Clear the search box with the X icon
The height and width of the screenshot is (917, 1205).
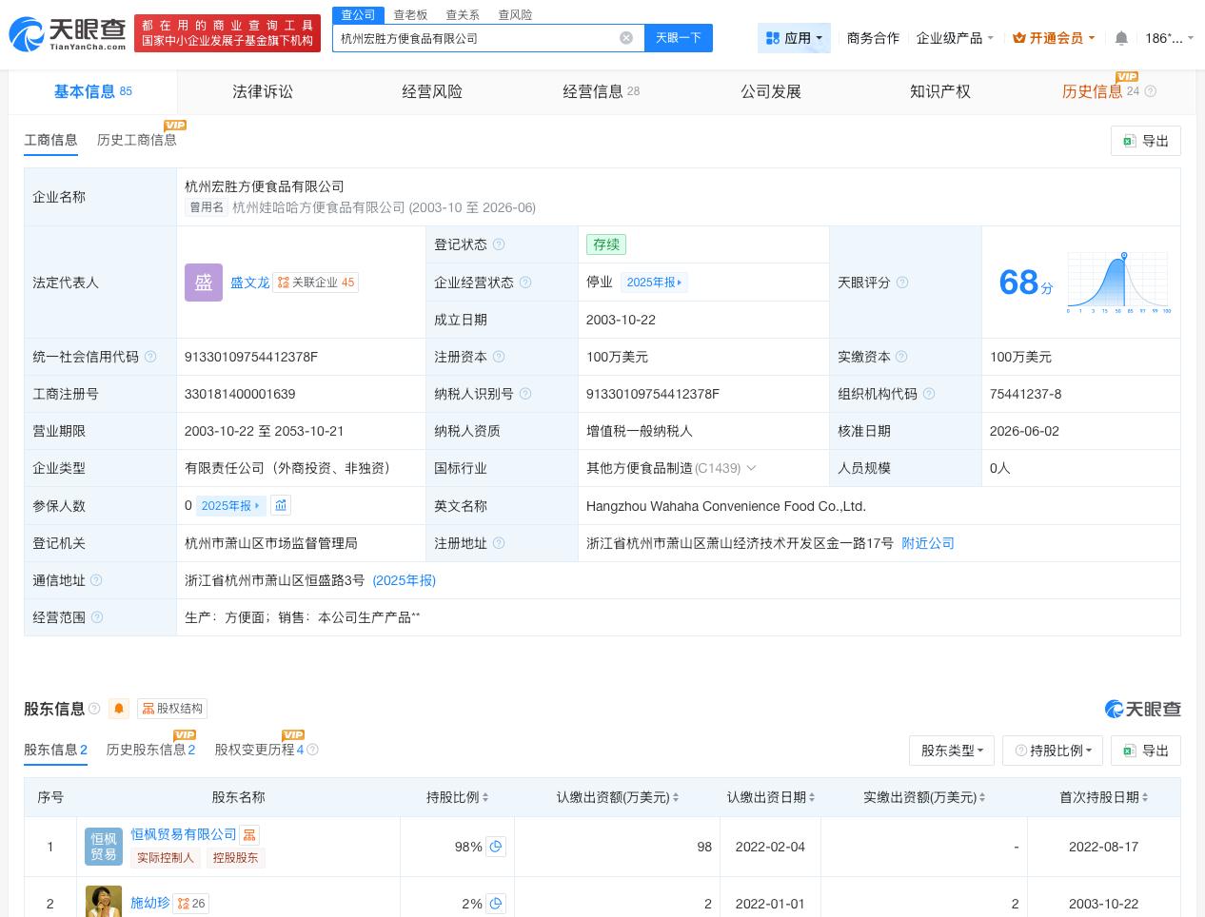pos(626,38)
